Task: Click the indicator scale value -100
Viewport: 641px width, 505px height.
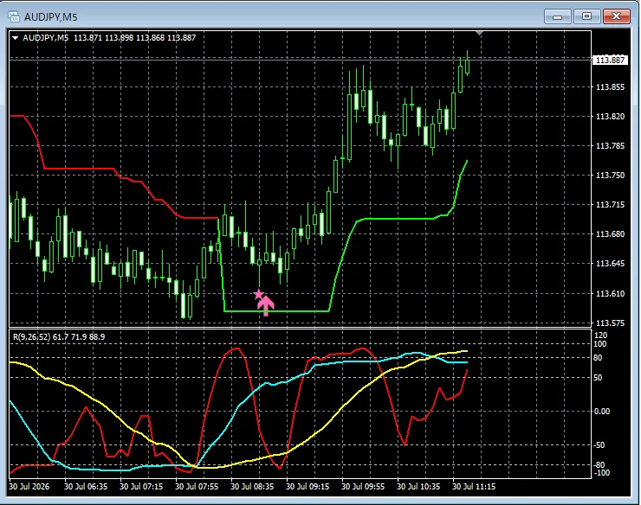Action: (600, 473)
